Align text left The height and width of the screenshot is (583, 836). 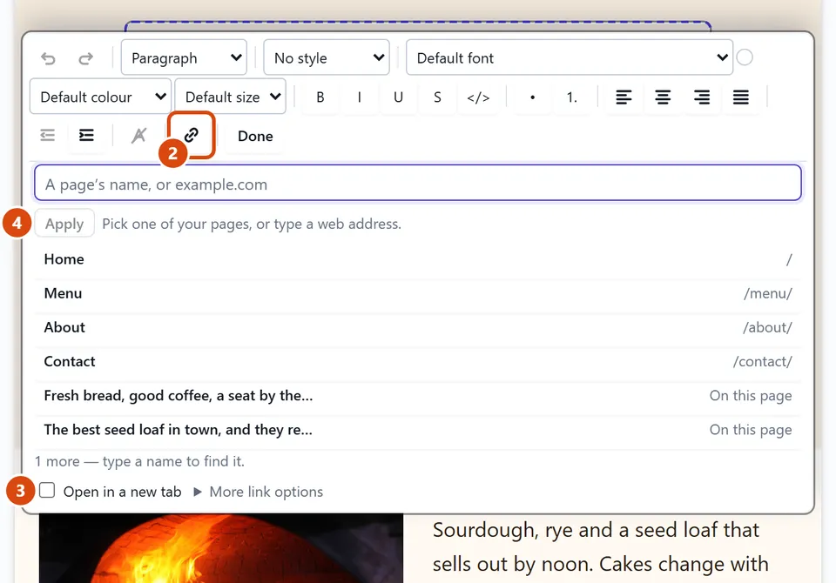click(624, 97)
